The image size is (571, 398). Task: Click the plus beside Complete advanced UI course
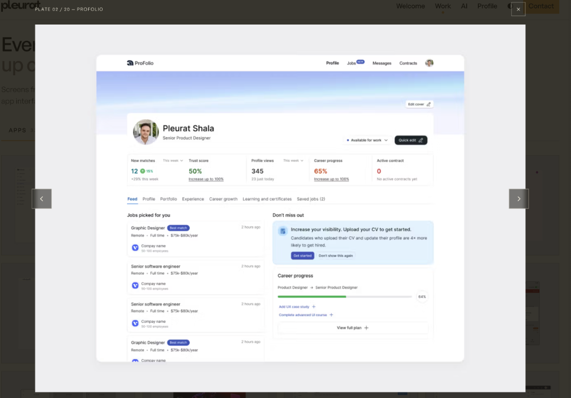pyautogui.click(x=331, y=315)
